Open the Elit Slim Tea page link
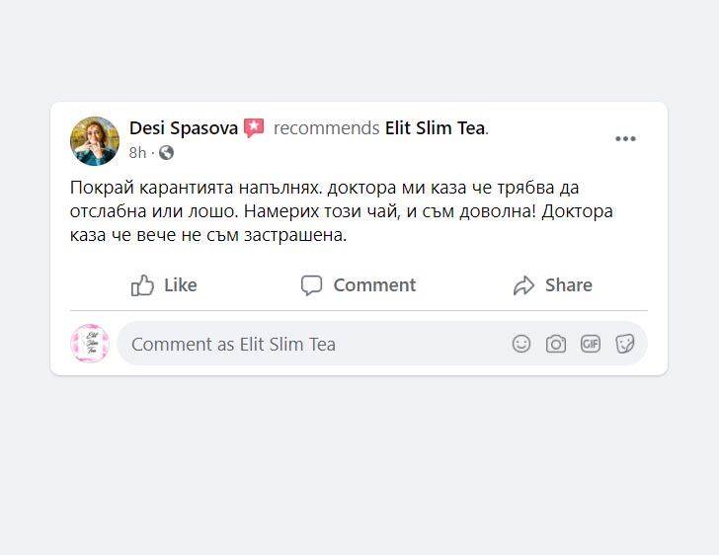Image resolution: width=719 pixels, height=555 pixels. (435, 128)
